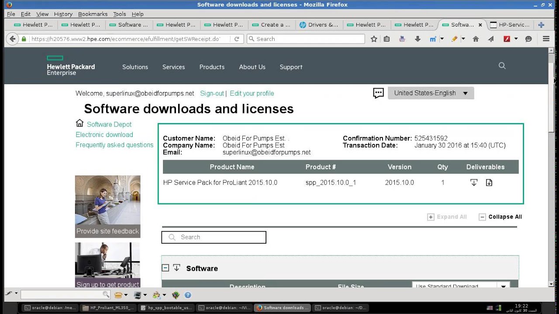
Task: Click the paper plane send icon
Action: [x=491, y=39]
